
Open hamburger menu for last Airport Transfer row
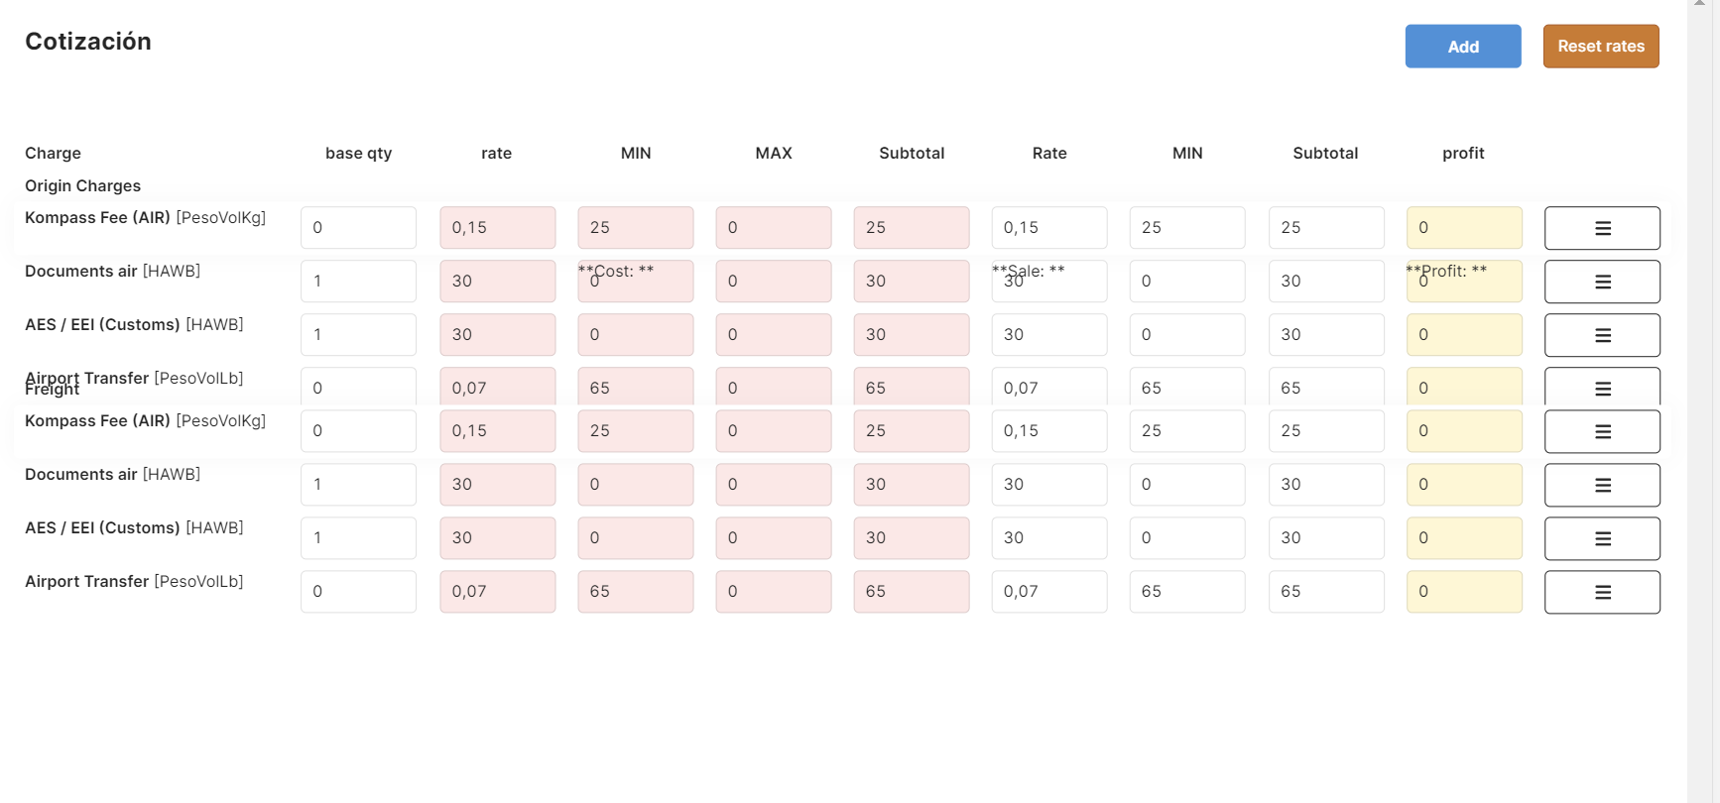pos(1601,592)
